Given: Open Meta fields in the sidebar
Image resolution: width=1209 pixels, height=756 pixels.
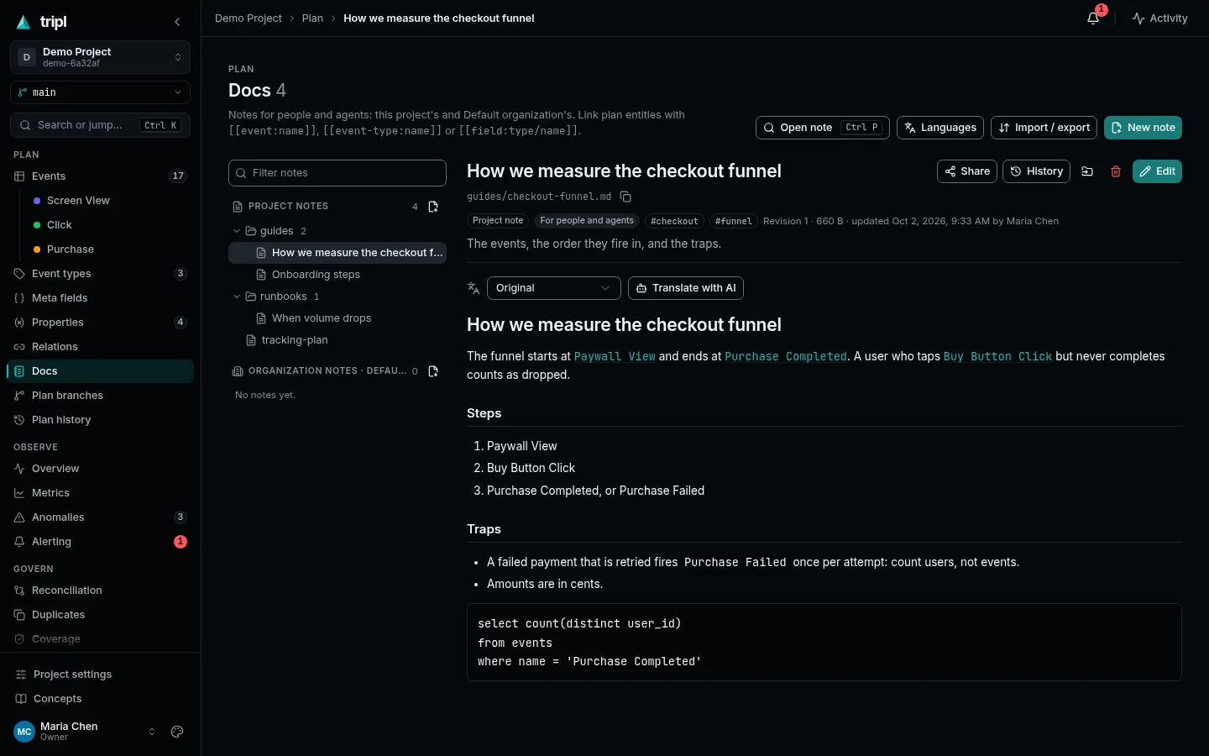Looking at the screenshot, I should pyautogui.click(x=100, y=298).
